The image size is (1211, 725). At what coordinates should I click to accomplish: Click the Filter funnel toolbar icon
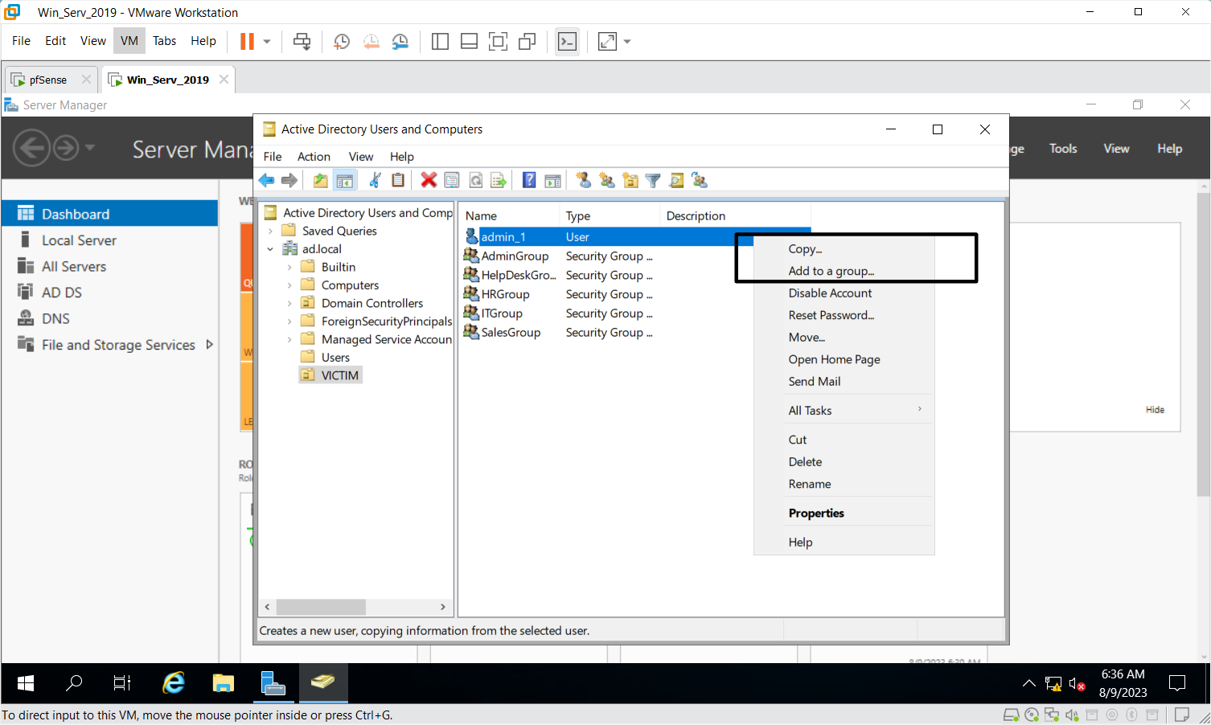[653, 180]
